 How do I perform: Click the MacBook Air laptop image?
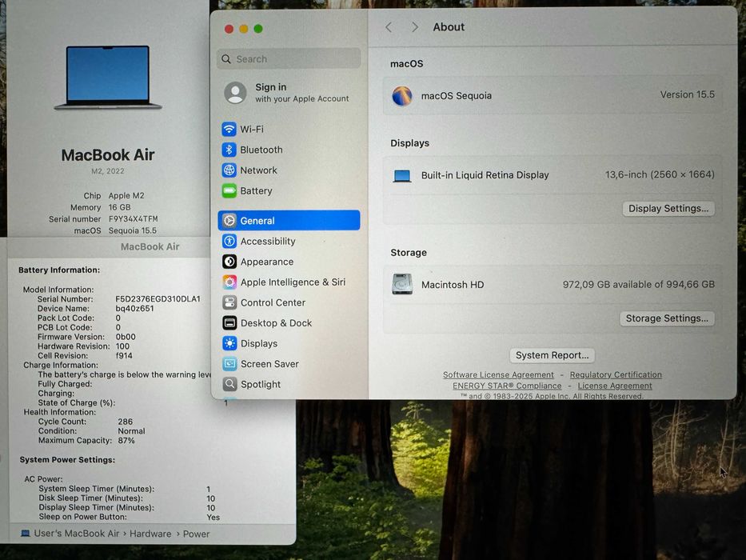(x=108, y=77)
